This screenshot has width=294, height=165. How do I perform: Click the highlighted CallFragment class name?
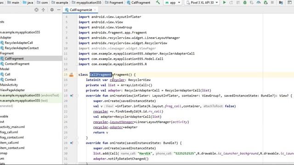tap(101, 75)
